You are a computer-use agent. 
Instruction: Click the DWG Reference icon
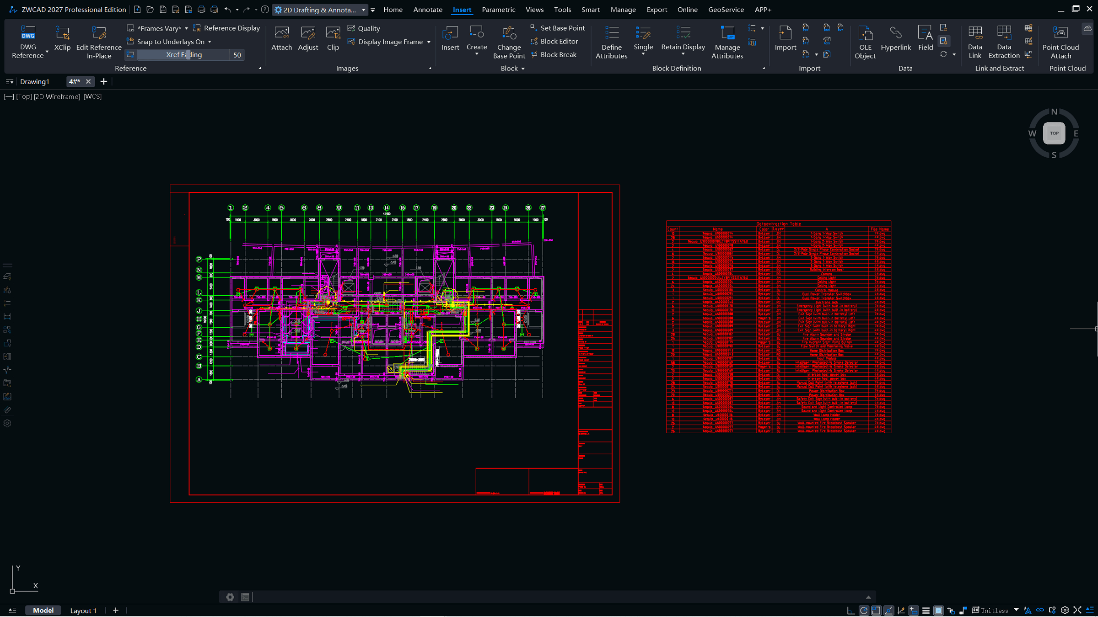click(28, 33)
